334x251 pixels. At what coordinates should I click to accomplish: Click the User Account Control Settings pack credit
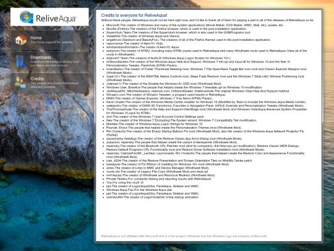[x=155, y=117]
